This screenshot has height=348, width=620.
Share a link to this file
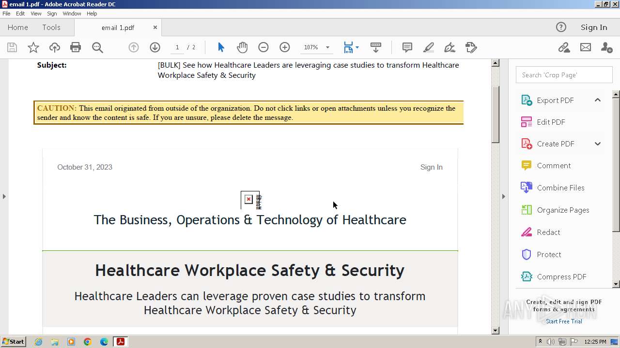coord(564,47)
